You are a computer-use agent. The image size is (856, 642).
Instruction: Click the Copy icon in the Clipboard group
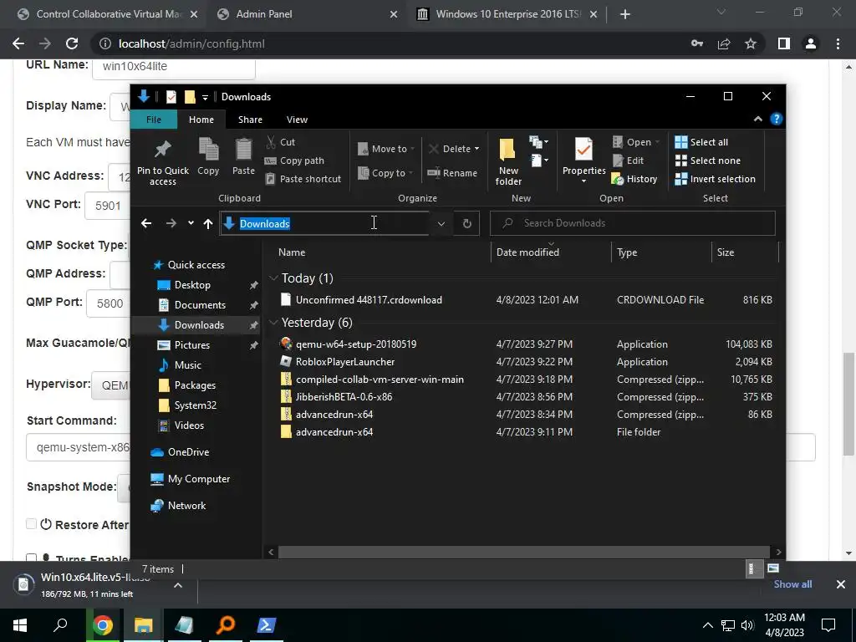pos(208,156)
